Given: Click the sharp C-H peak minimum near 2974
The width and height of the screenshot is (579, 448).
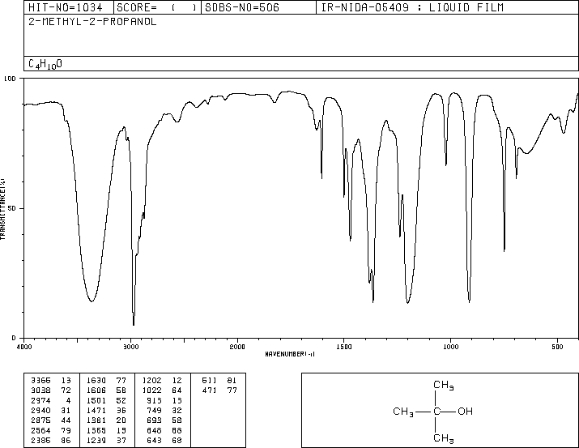Looking at the screenshot, I should [134, 323].
